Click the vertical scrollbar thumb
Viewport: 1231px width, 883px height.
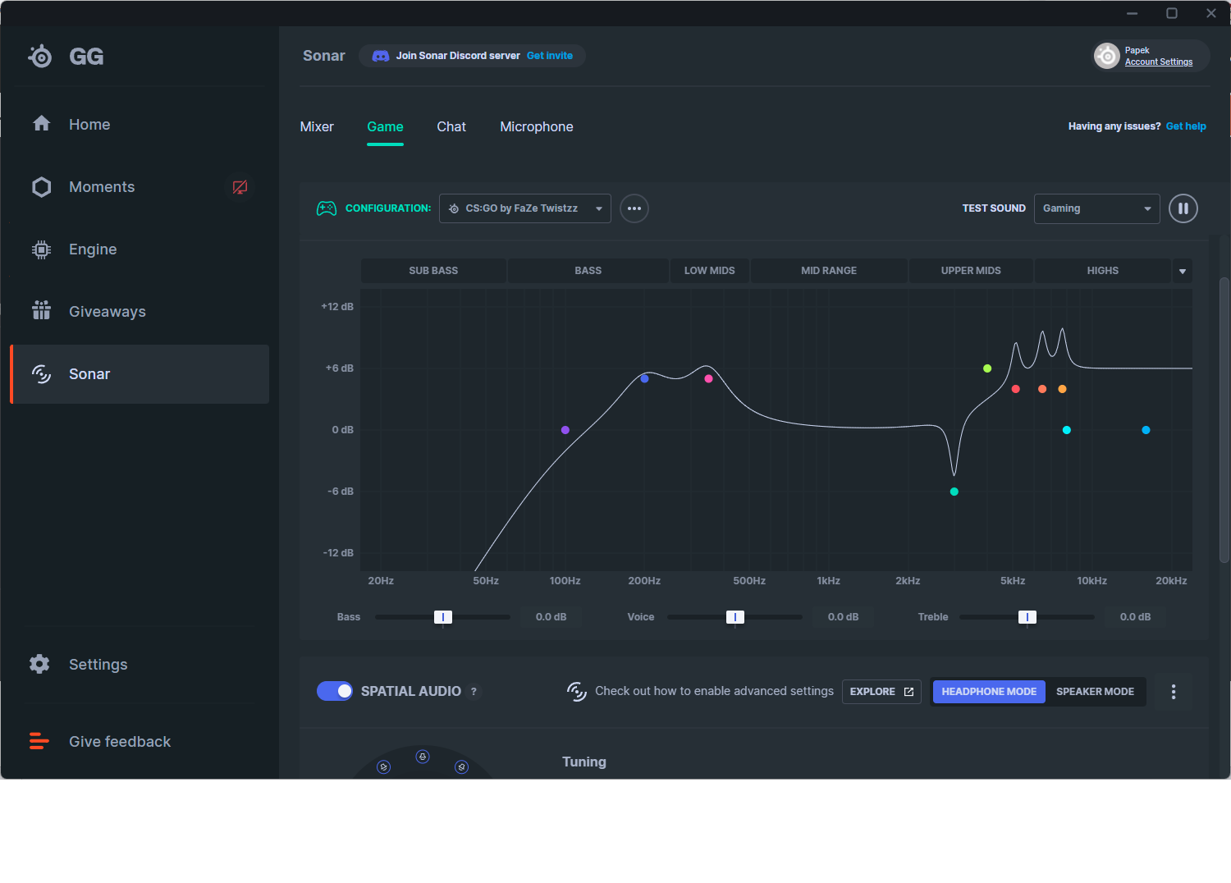pos(1224,419)
